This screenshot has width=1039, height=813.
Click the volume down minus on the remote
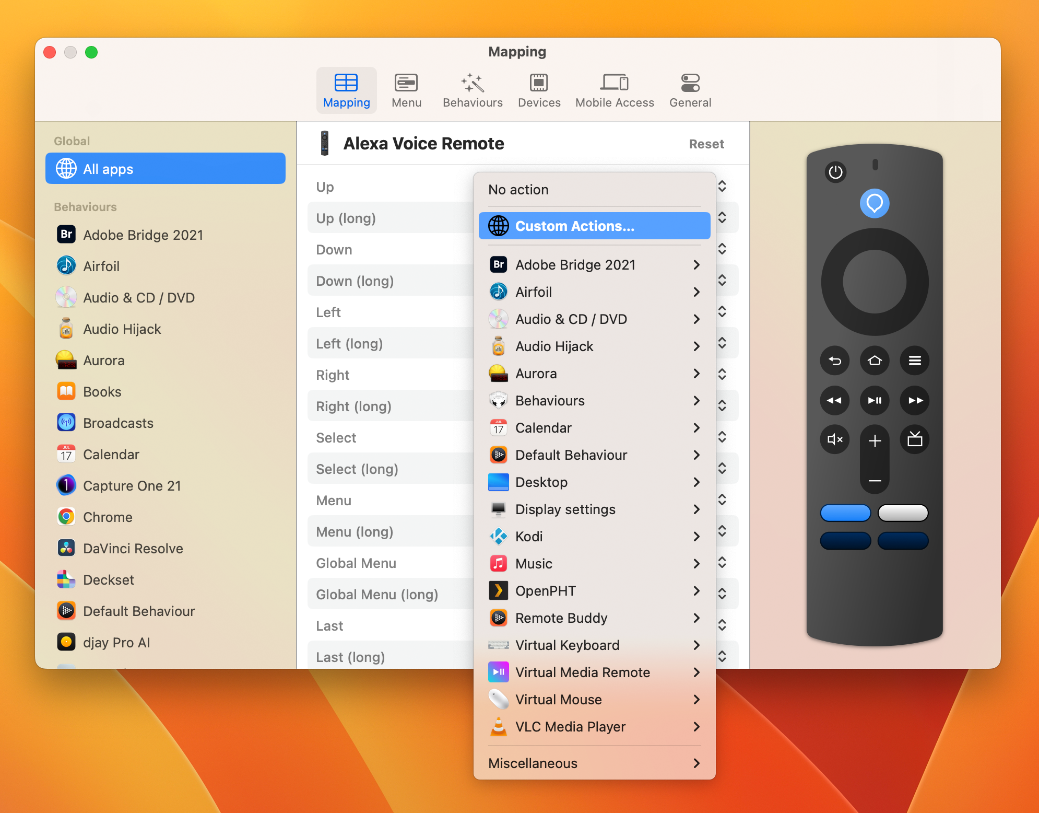tap(875, 480)
